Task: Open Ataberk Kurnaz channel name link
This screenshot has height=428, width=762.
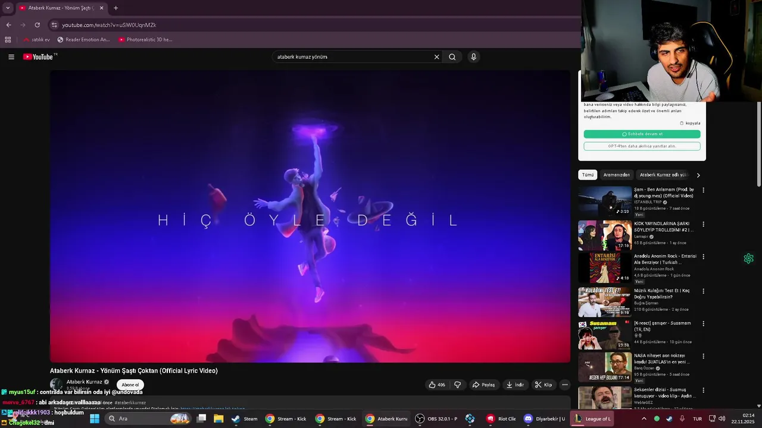Action: (x=85, y=382)
